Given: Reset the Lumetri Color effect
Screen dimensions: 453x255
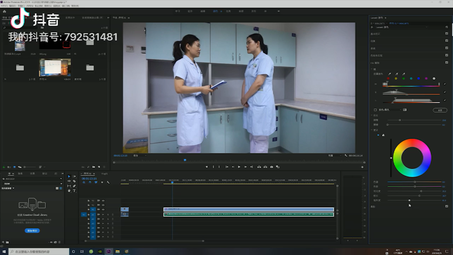Looking at the screenshot, I should pyautogui.click(x=447, y=27).
